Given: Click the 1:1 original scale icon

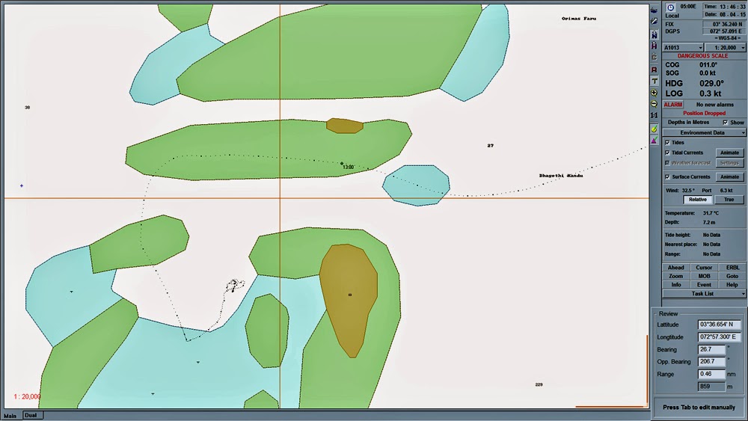Looking at the screenshot, I should coord(654,115).
